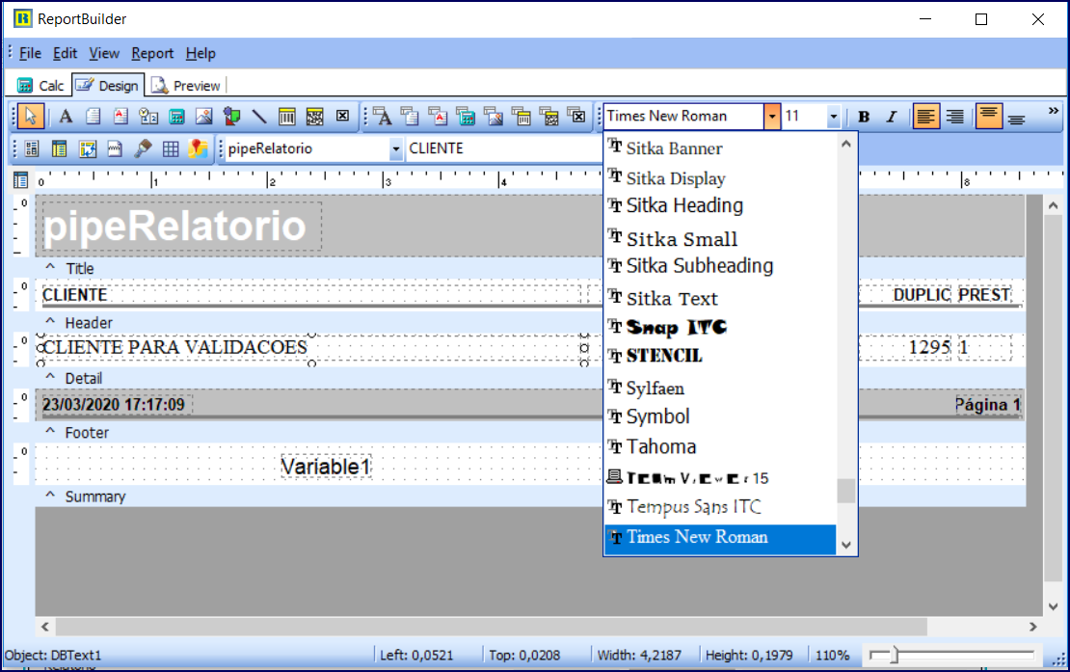Image resolution: width=1070 pixels, height=672 pixels.
Task: Pick the SubReport component tool
Action: point(60,148)
